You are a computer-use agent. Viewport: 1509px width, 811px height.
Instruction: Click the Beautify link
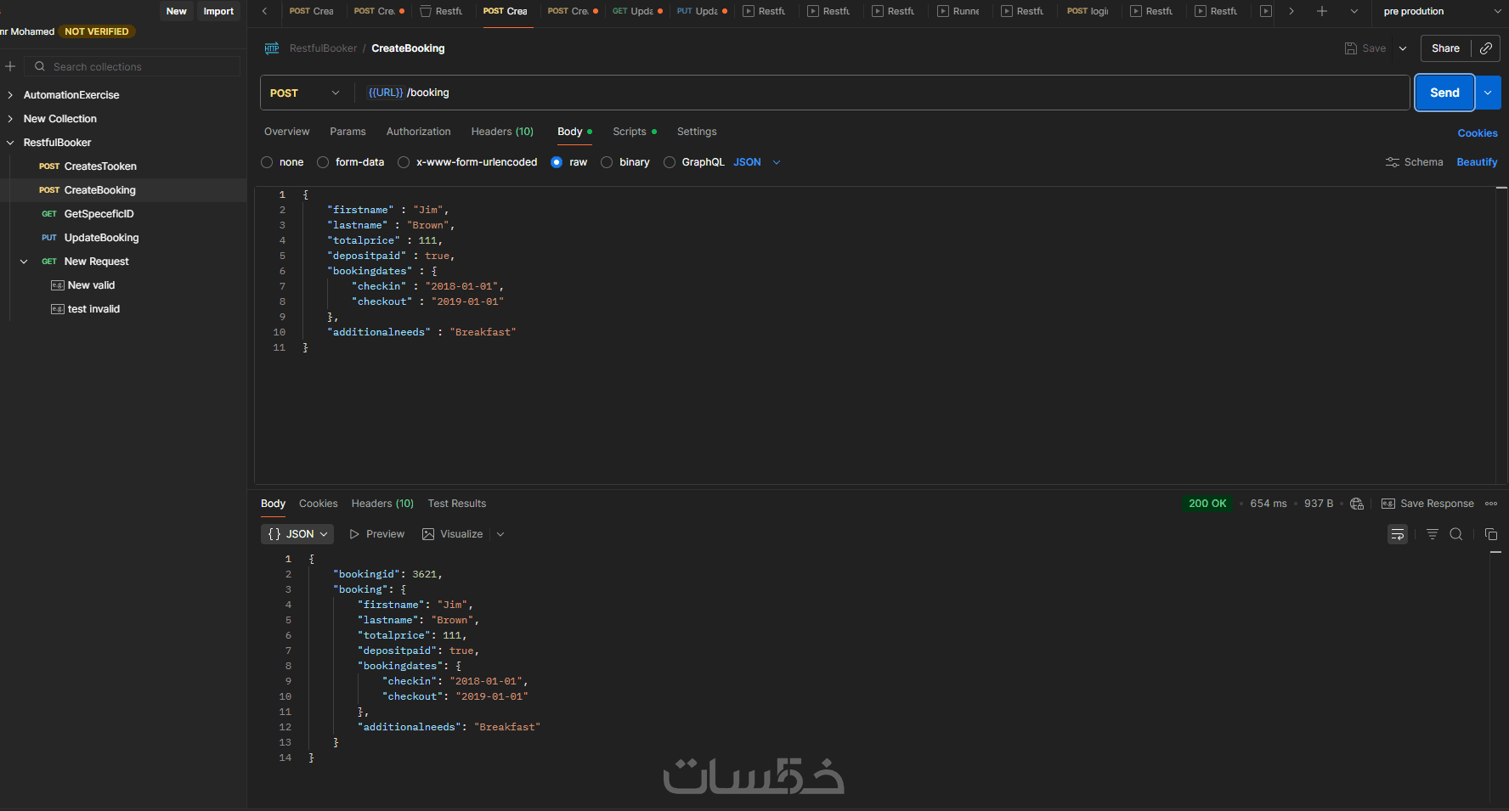click(x=1477, y=162)
